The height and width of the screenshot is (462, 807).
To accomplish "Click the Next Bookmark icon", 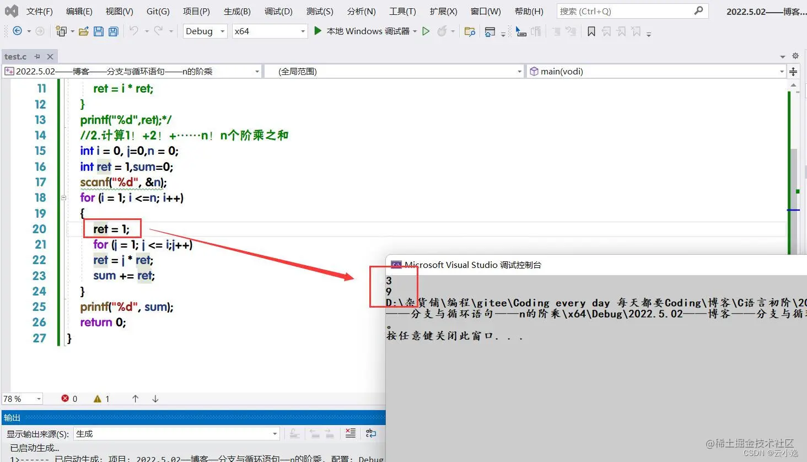I will [621, 31].
